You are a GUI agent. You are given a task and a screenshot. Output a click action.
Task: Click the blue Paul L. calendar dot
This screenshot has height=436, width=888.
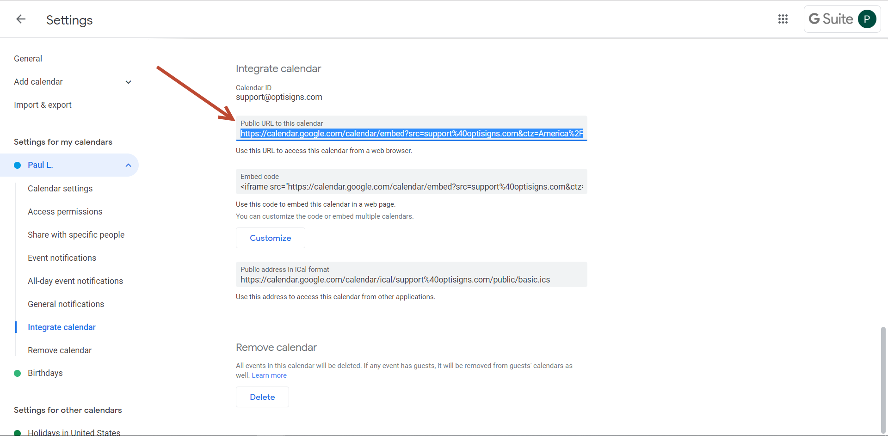(x=18, y=165)
